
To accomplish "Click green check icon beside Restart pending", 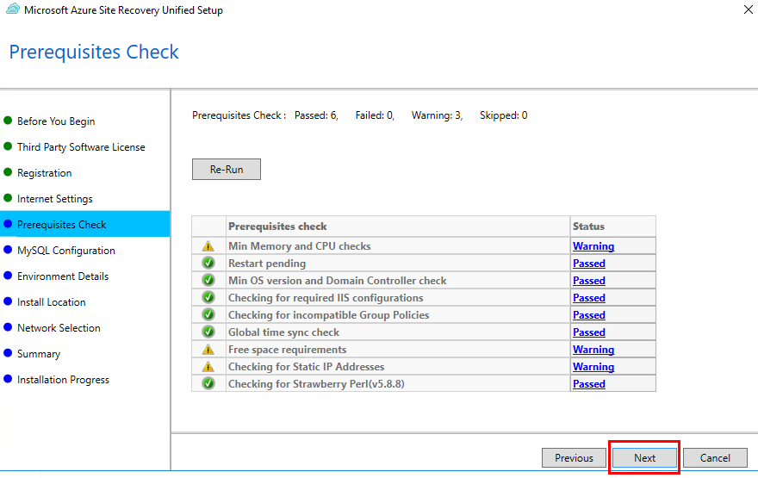I will (x=208, y=264).
